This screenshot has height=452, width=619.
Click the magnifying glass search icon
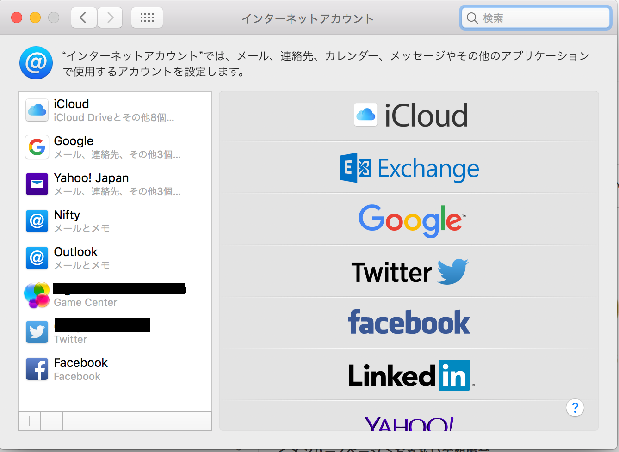pos(472,18)
